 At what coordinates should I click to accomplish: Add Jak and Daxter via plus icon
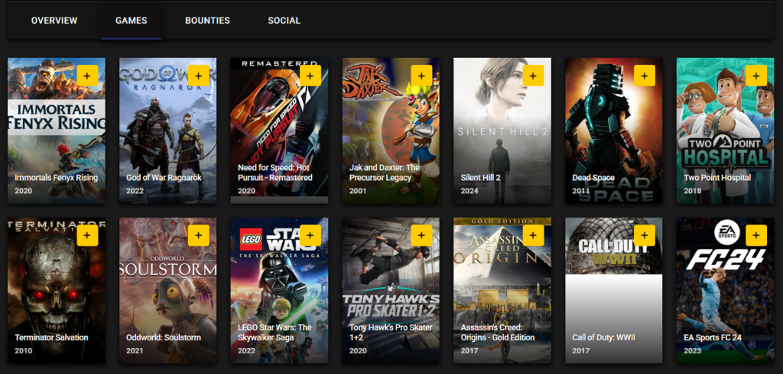click(421, 76)
